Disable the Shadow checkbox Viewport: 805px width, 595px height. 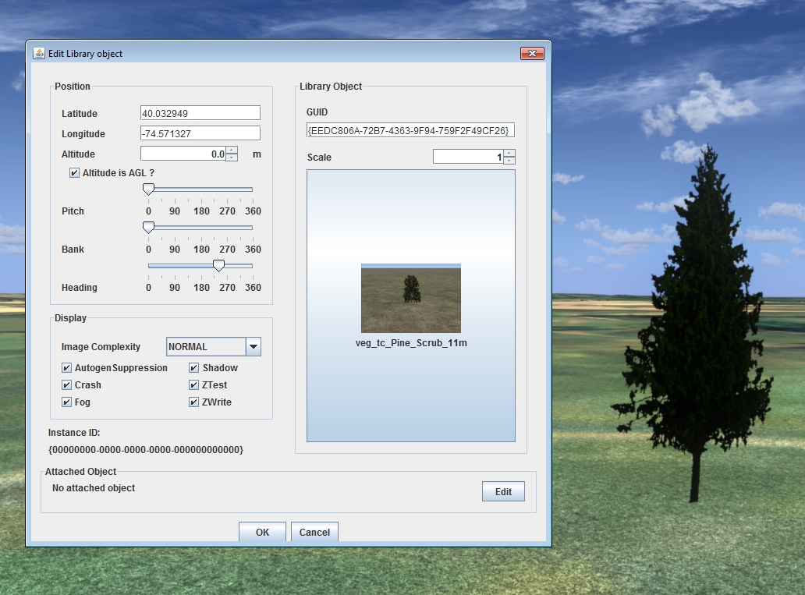tap(193, 367)
